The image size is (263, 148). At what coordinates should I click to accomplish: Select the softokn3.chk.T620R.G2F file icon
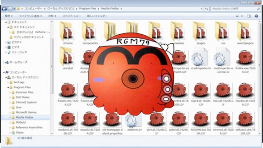click(245, 119)
